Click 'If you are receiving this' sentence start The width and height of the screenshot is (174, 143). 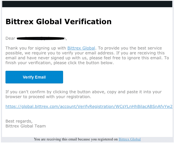click(x=140, y=53)
